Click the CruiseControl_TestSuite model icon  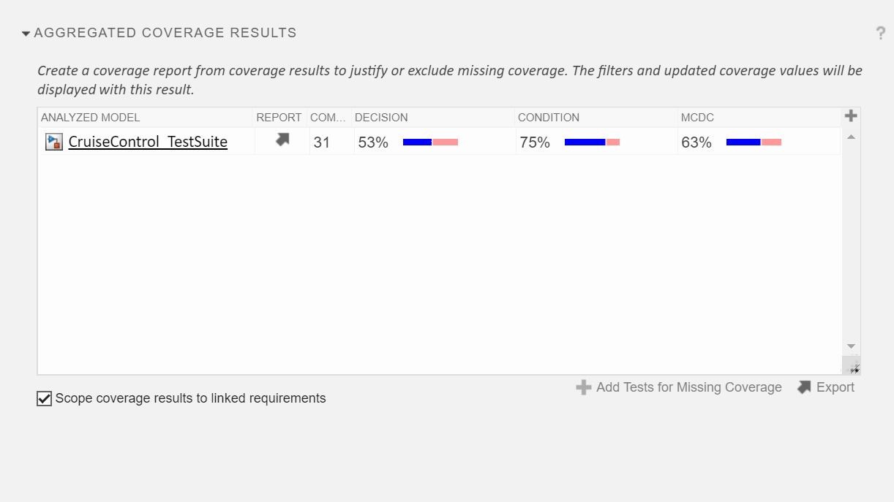pyautogui.click(x=53, y=141)
